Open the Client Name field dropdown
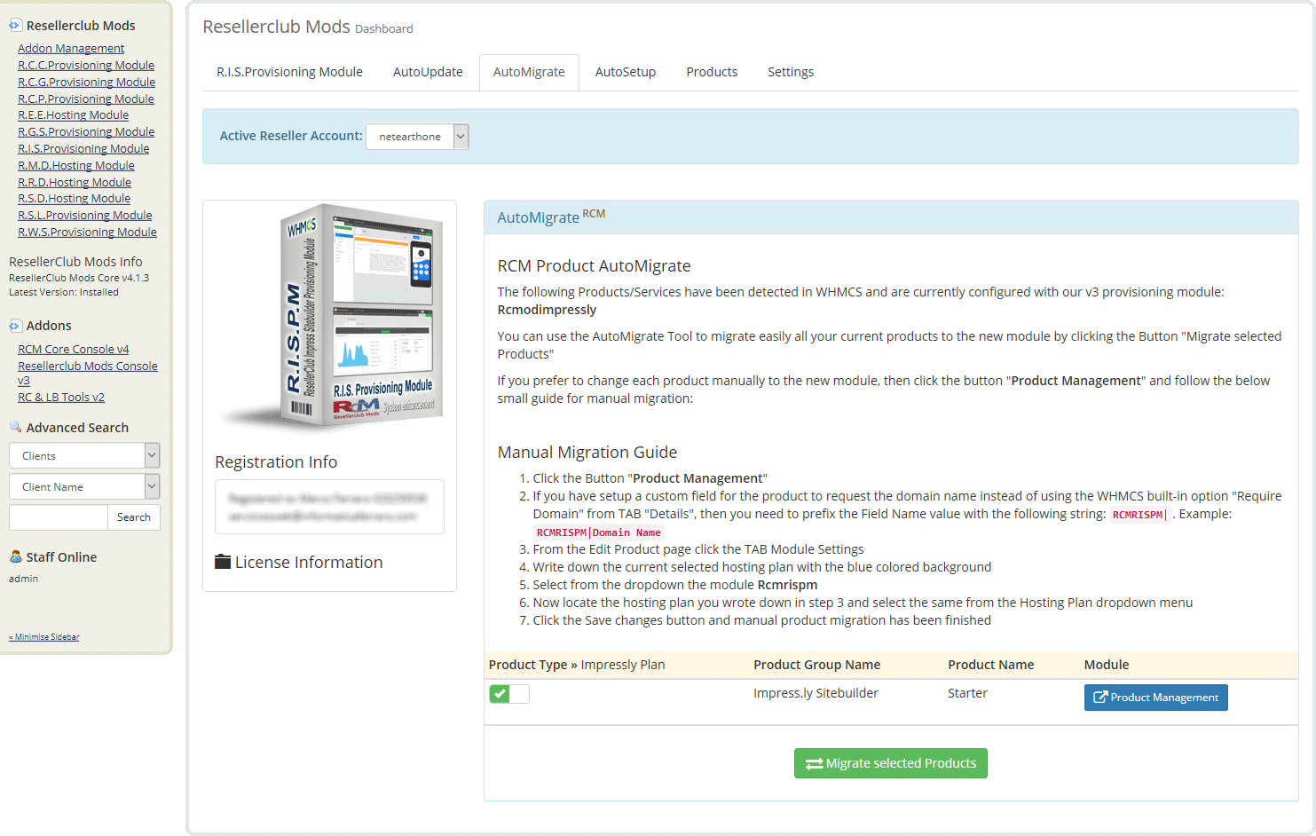The width and height of the screenshot is (1316, 836). (x=84, y=486)
